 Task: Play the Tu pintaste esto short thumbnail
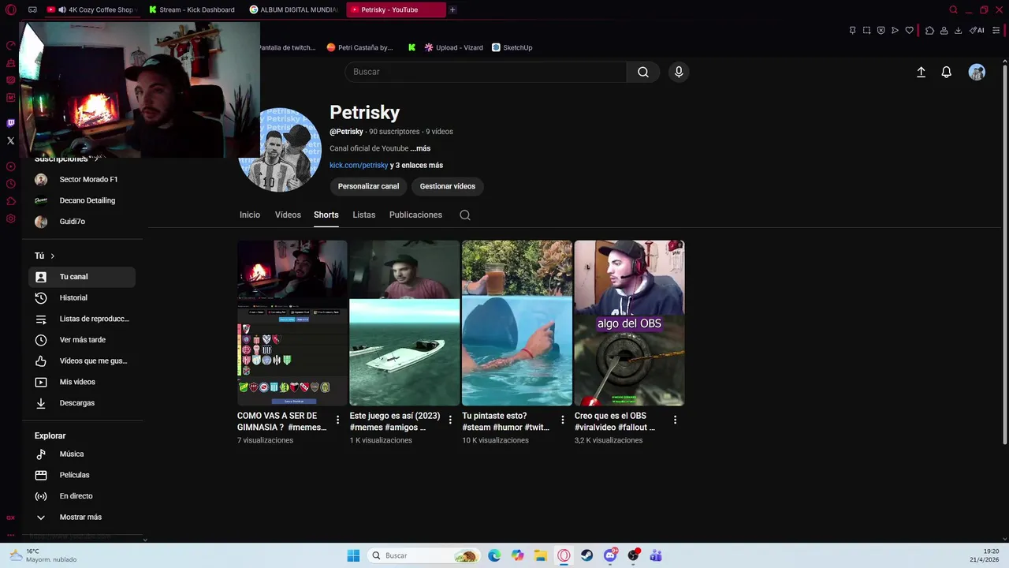(x=517, y=323)
